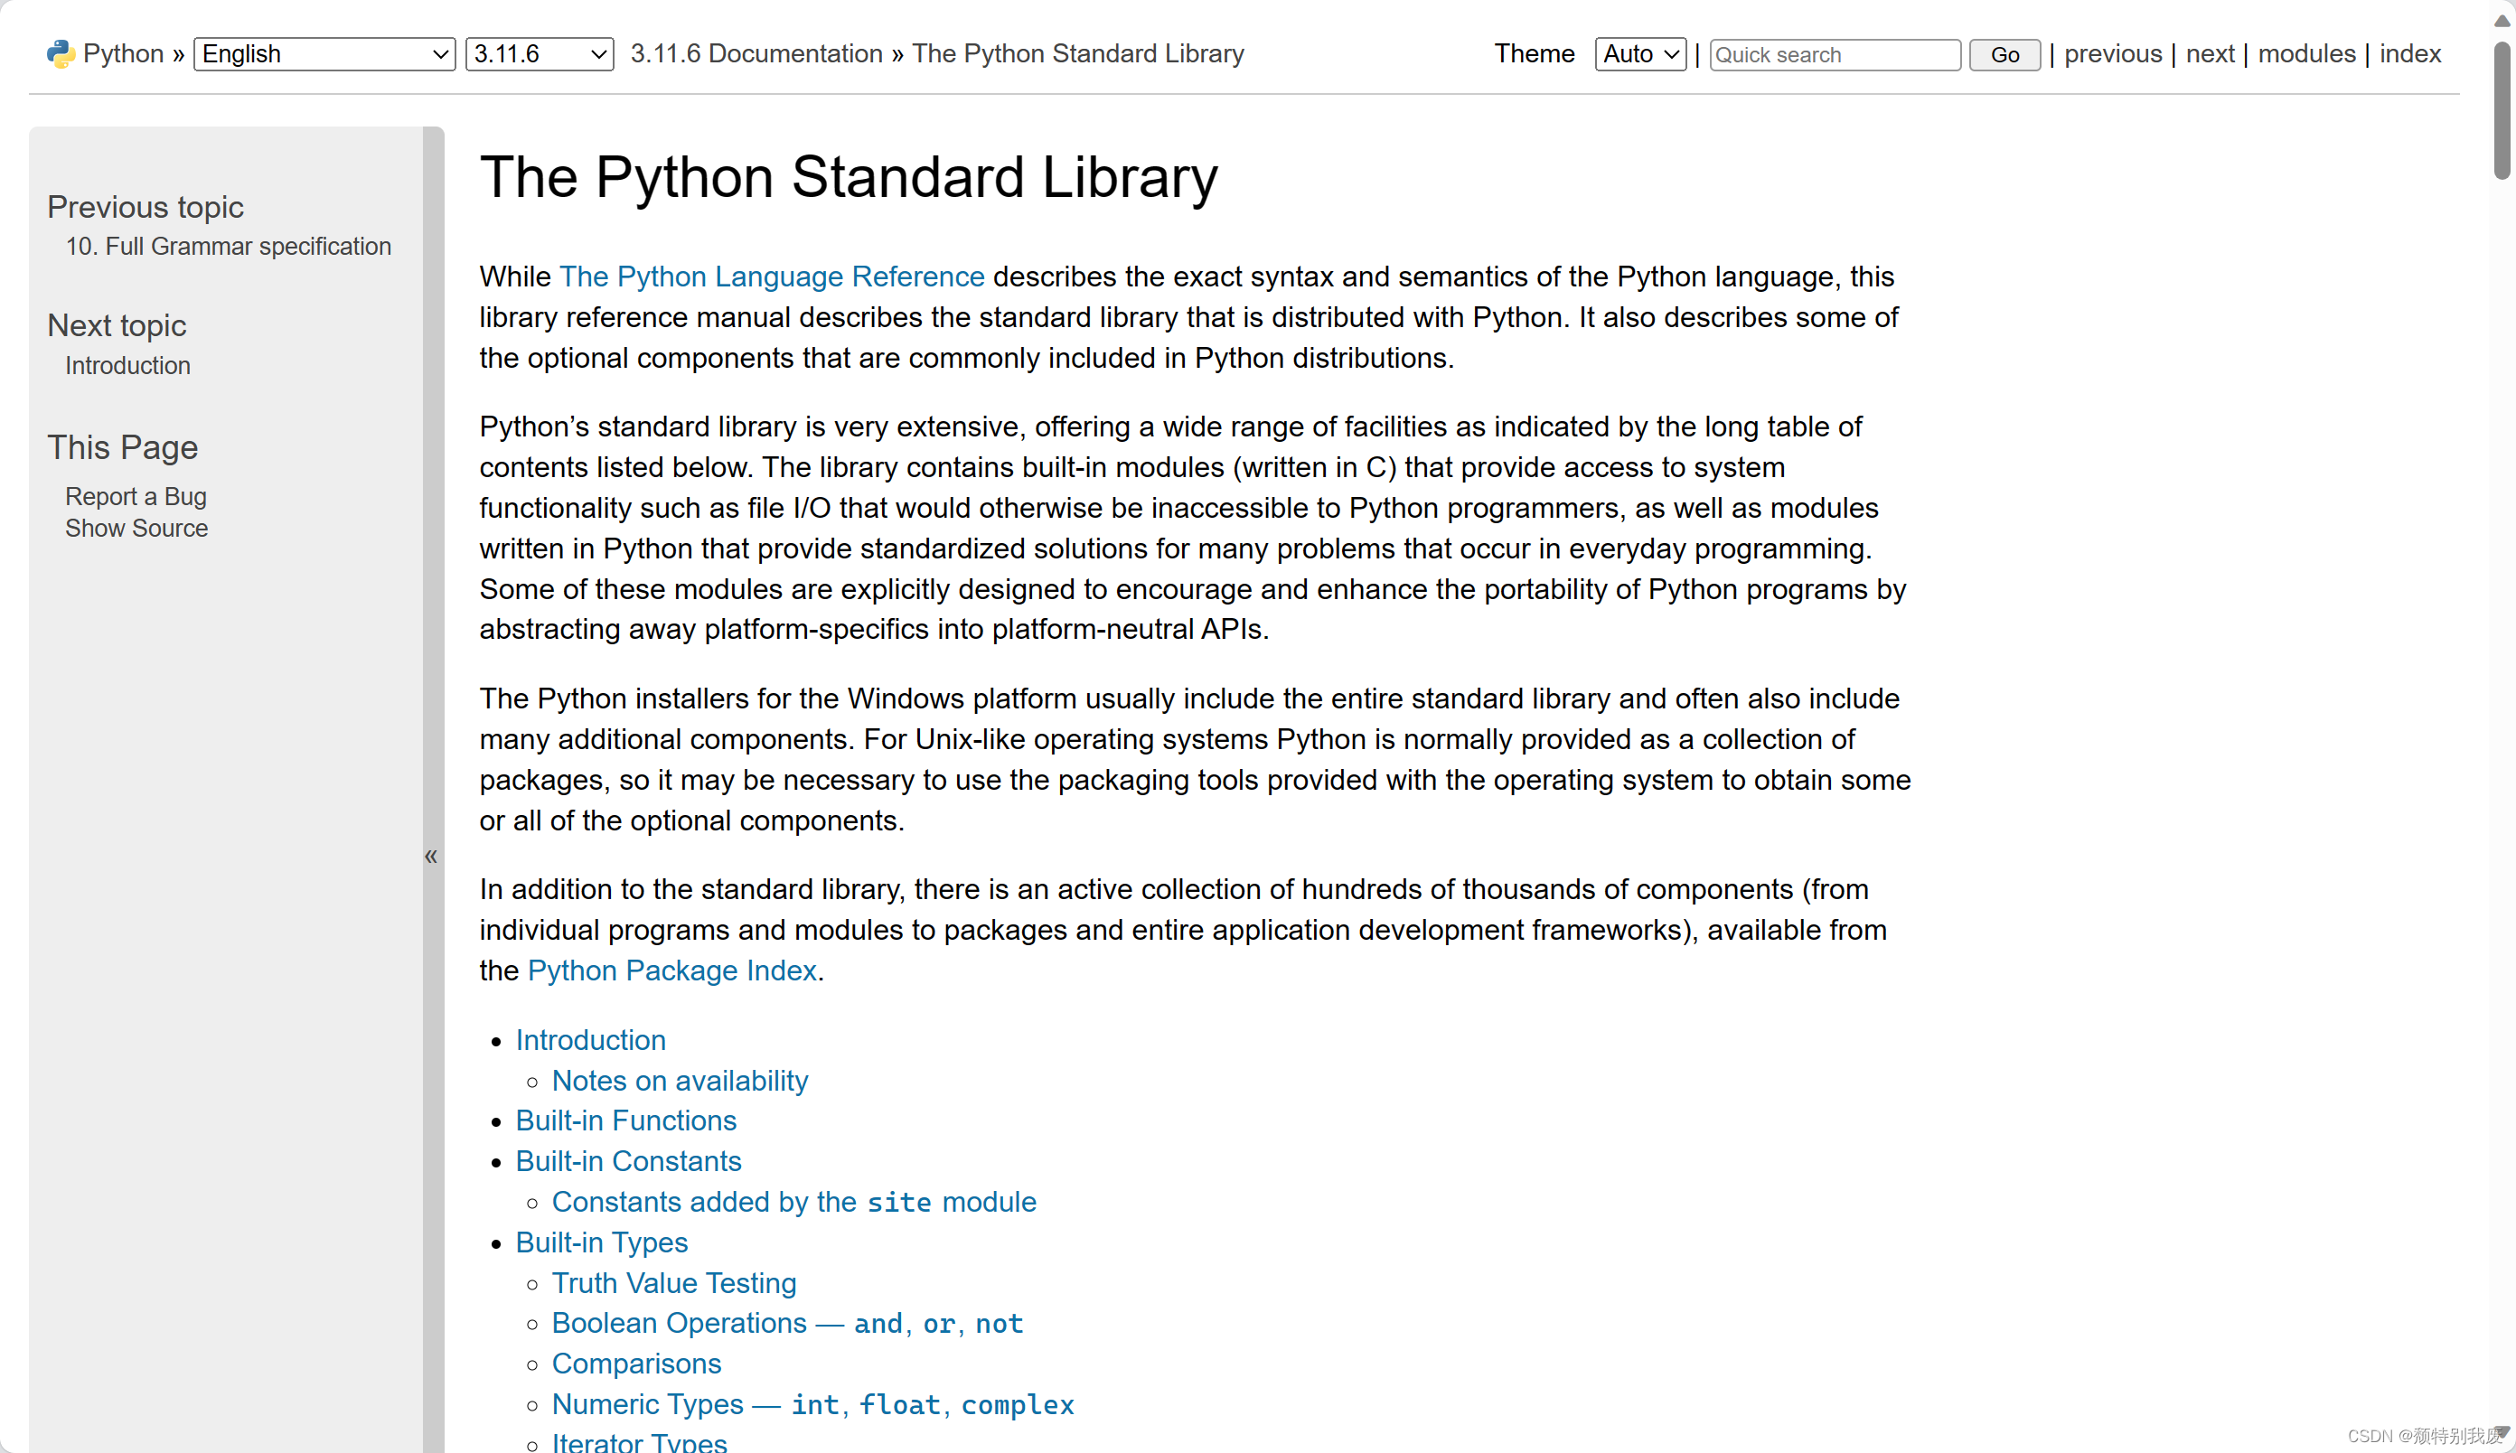Toggle This Page section visibility
This screenshot has width=2516, height=1453.
pos(123,446)
